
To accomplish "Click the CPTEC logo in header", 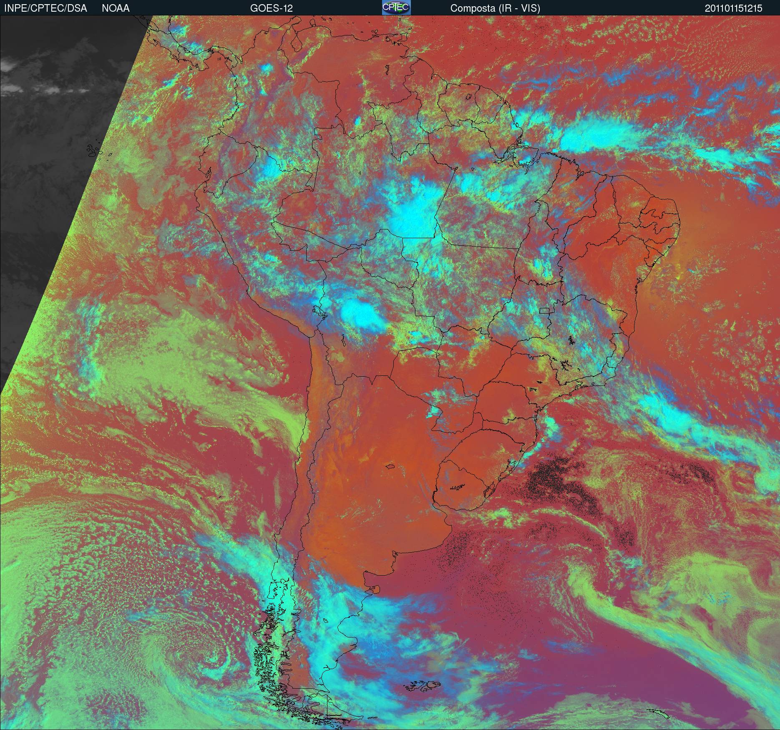I will (x=396, y=8).
